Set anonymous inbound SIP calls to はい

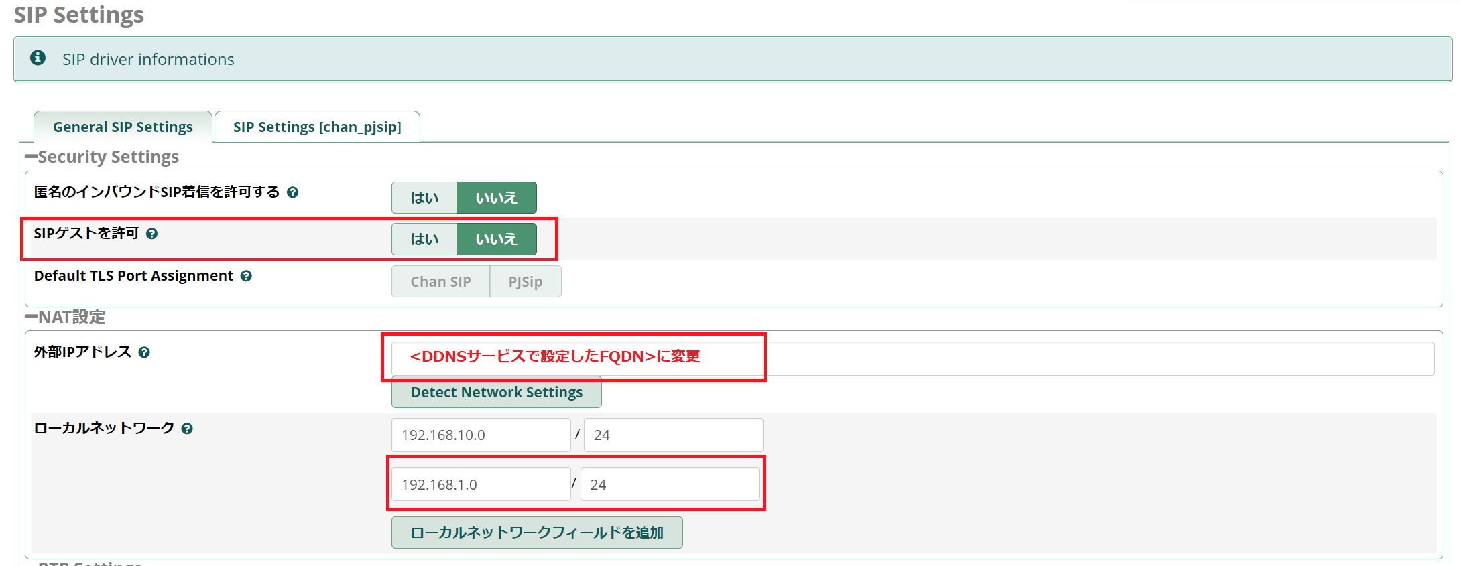click(424, 198)
